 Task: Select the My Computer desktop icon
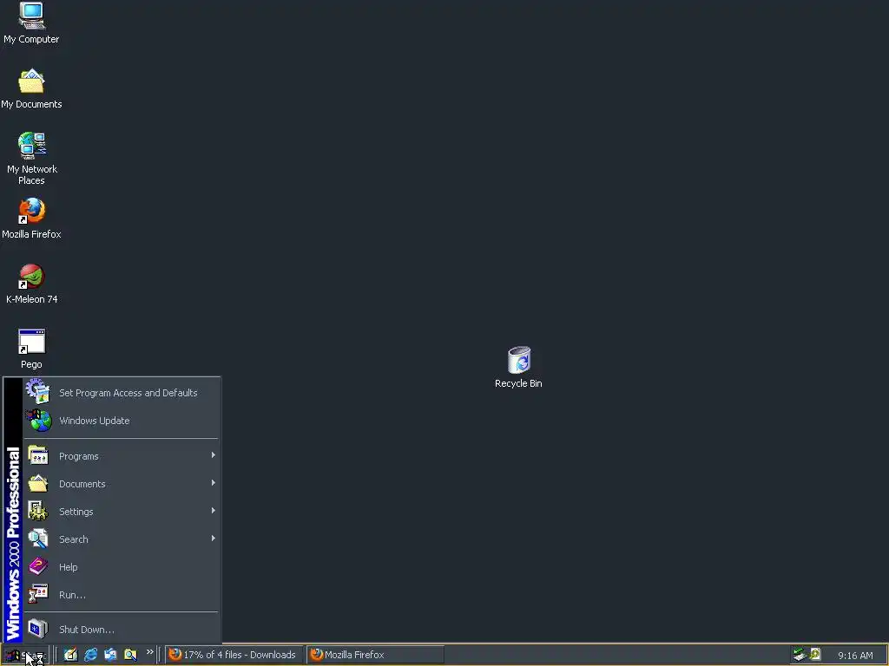[31, 23]
